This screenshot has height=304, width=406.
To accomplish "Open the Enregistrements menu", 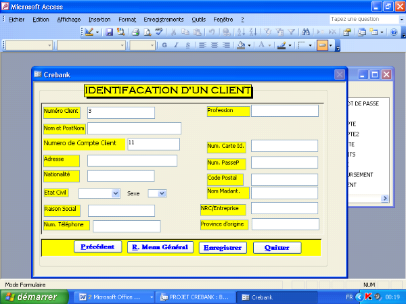I will [x=163, y=20].
